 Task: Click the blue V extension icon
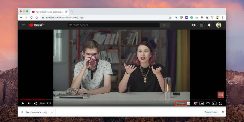click(176, 18)
